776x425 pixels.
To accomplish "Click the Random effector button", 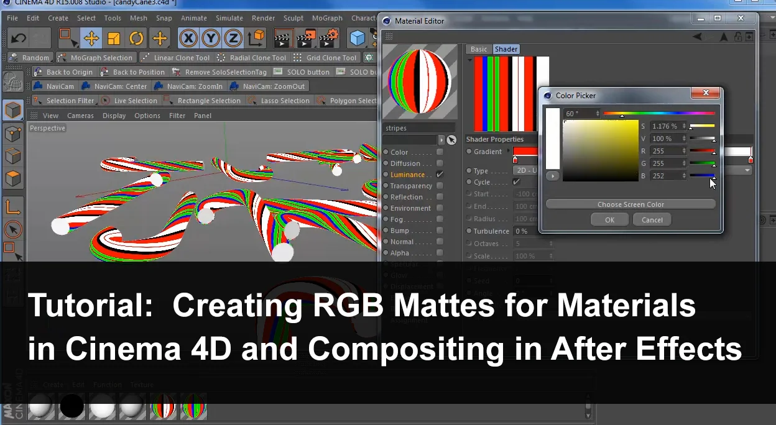I will click(x=29, y=58).
